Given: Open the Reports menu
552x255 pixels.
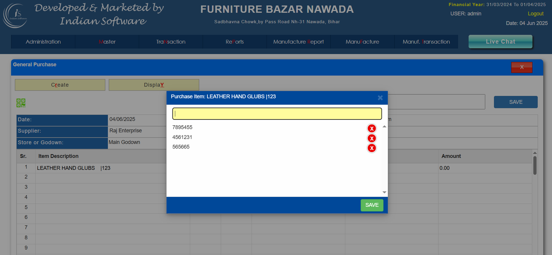Looking at the screenshot, I should pos(235,42).
